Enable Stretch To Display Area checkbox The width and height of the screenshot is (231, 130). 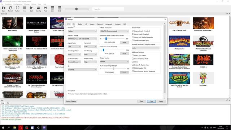(x=133, y=65)
